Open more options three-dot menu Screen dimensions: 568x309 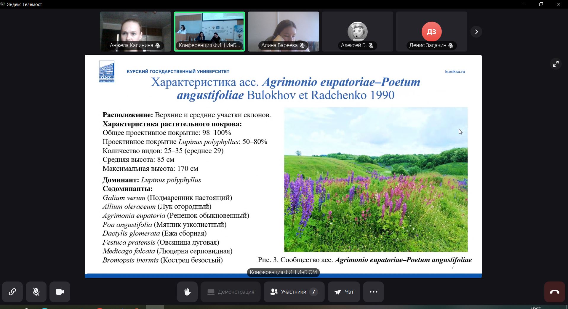point(373,292)
